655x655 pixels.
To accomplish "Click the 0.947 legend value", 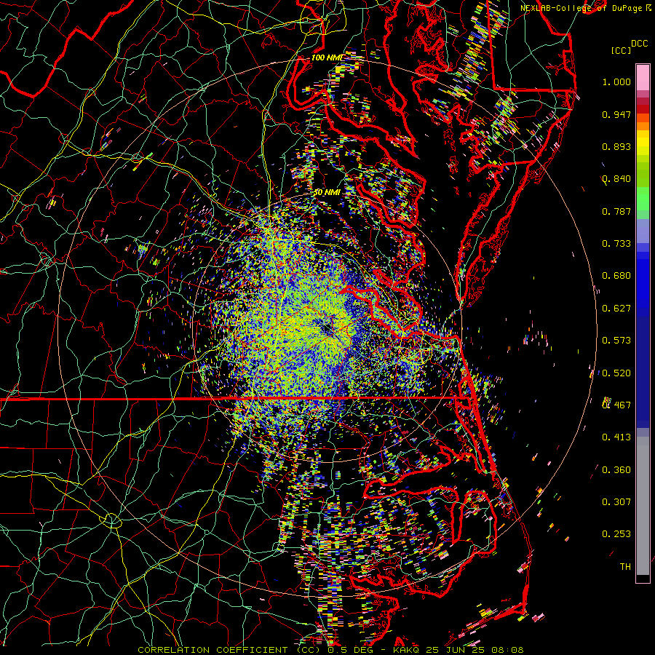I will [x=616, y=114].
